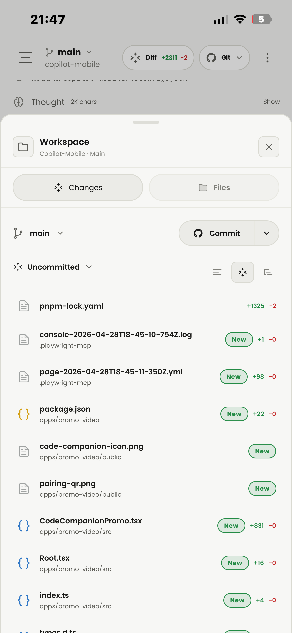Image resolution: width=292 pixels, height=633 pixels.
Task: Tap the battery indicator
Action: (262, 19)
